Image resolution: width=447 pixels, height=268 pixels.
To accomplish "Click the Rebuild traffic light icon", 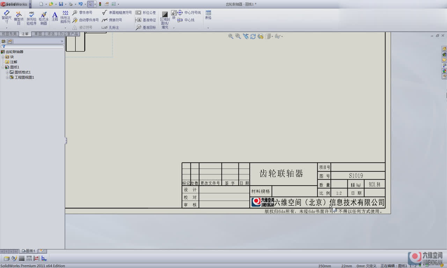I will tap(100, 4).
